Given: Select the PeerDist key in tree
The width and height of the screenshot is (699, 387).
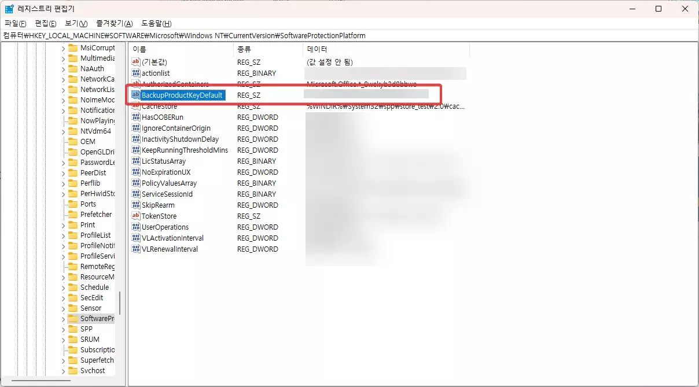Looking at the screenshot, I should click(93, 172).
